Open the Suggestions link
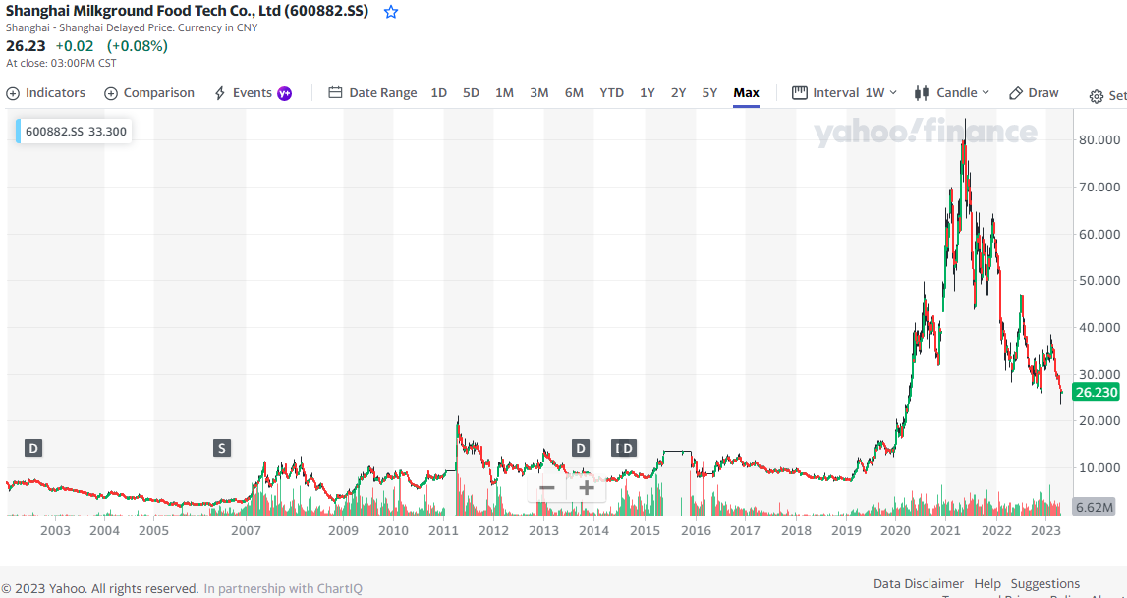This screenshot has width=1127, height=598. [x=1045, y=583]
